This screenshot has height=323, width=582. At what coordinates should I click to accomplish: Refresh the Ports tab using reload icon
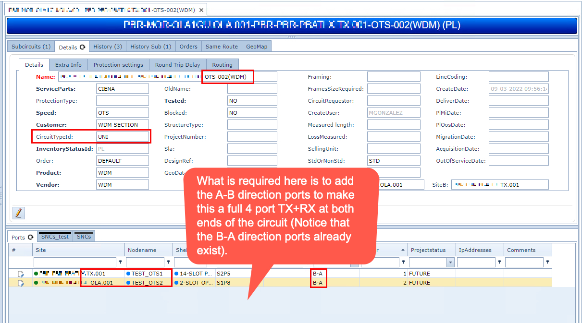[x=31, y=237]
